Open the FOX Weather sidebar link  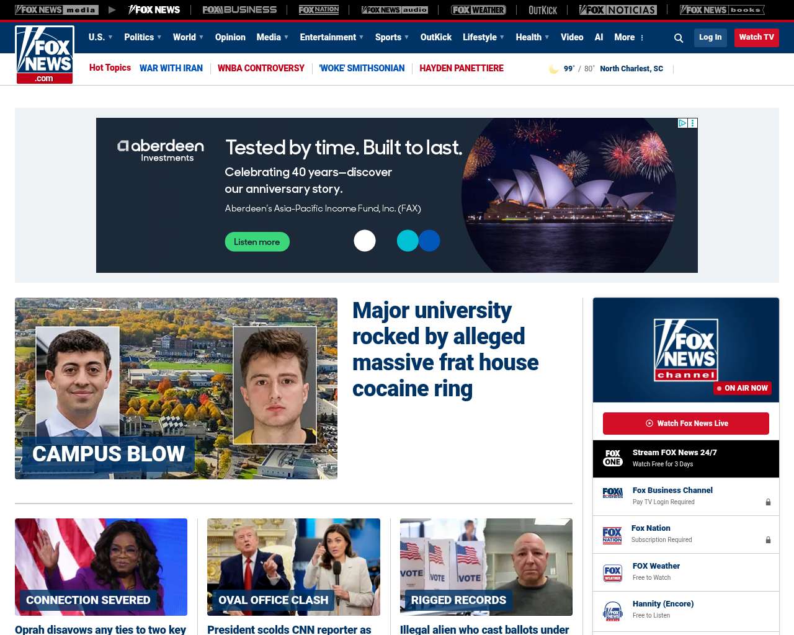coord(656,566)
